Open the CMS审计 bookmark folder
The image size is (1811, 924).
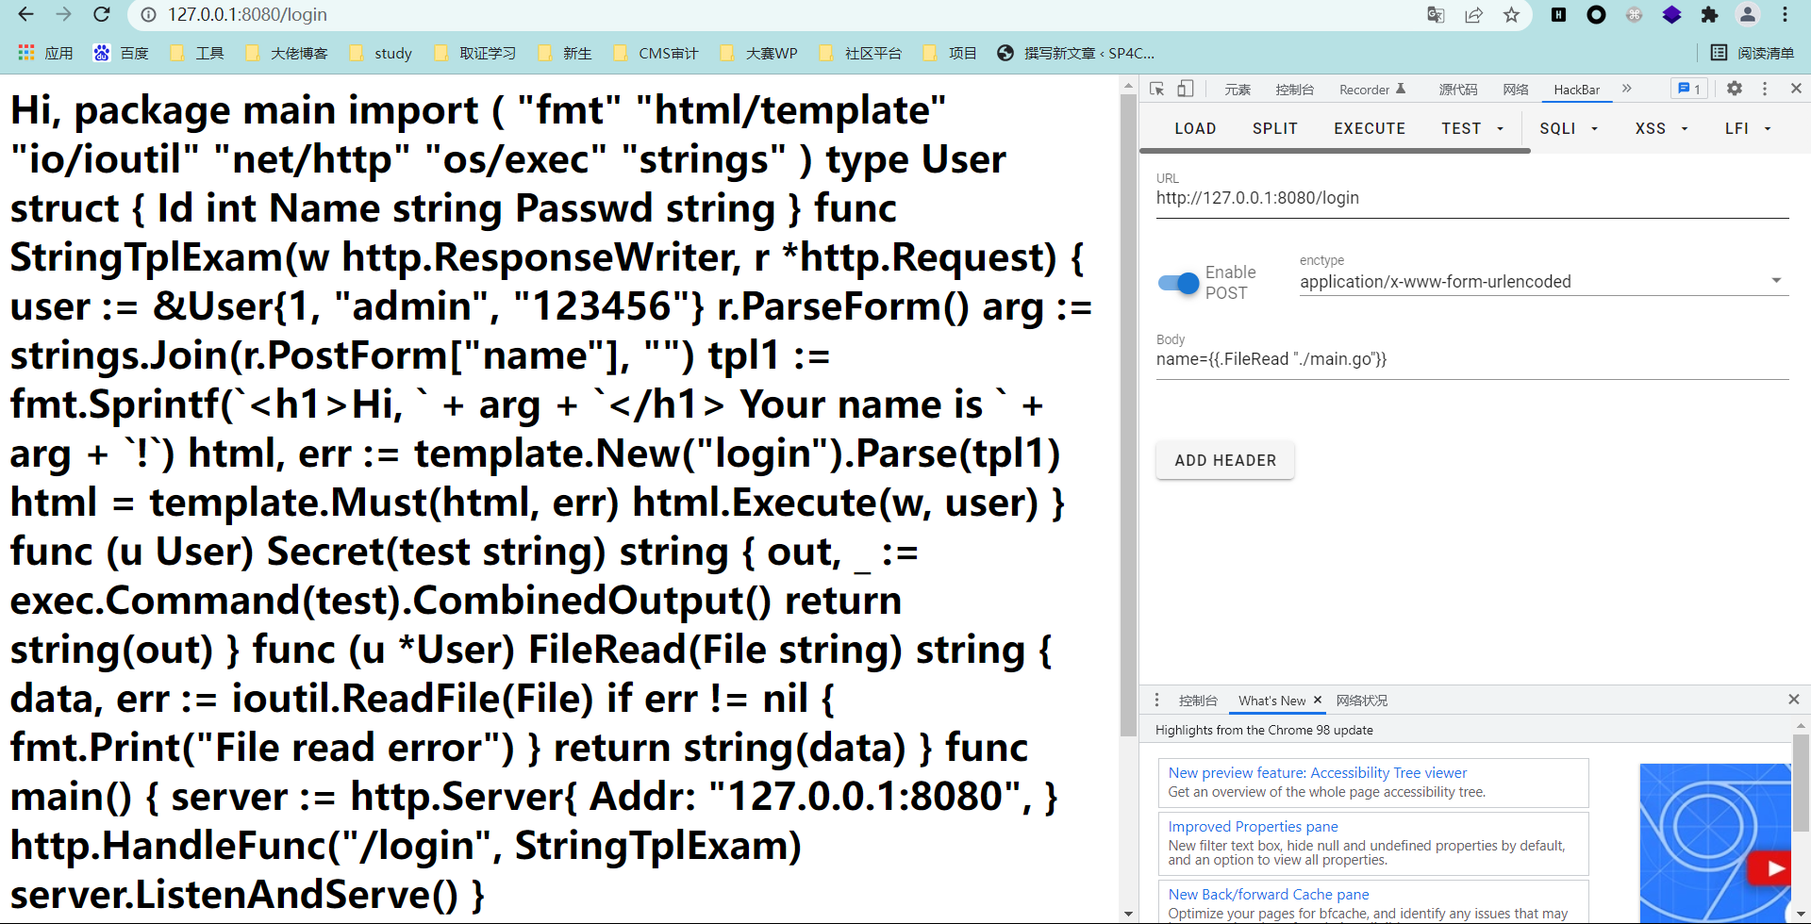pos(655,53)
